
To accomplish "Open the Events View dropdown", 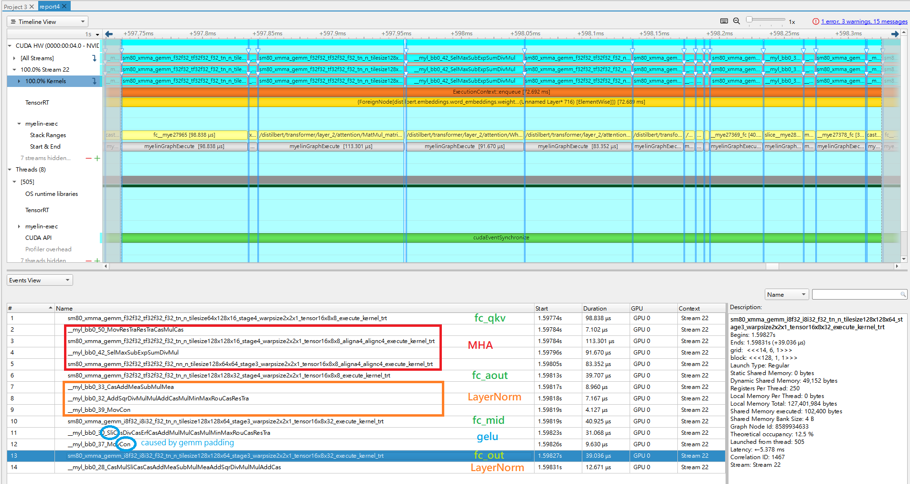I will point(40,280).
